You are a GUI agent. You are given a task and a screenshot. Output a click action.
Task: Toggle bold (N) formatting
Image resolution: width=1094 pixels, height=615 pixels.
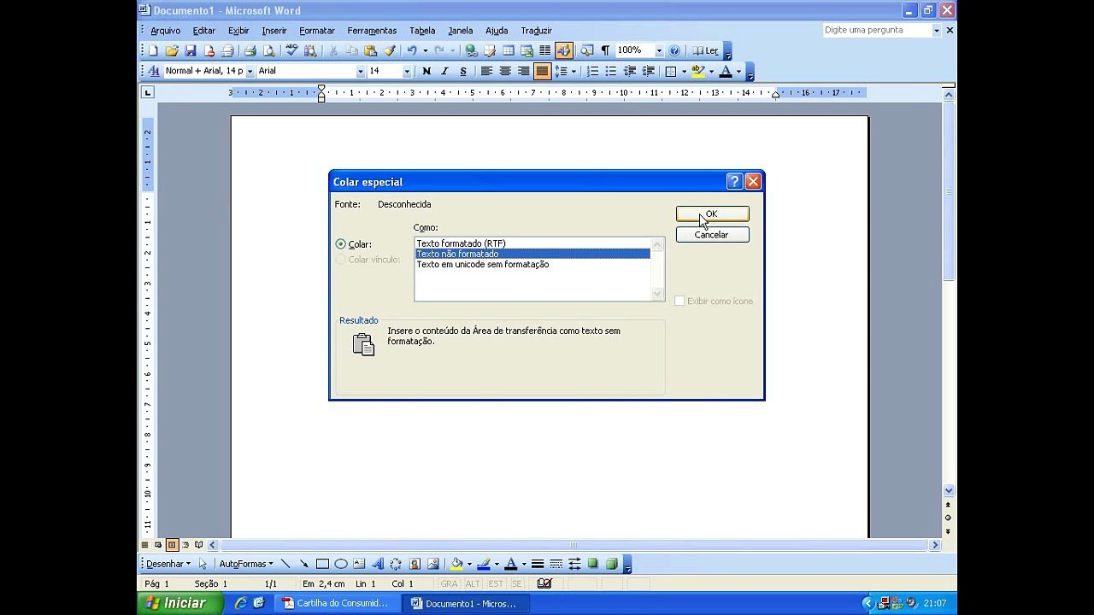pyautogui.click(x=426, y=72)
